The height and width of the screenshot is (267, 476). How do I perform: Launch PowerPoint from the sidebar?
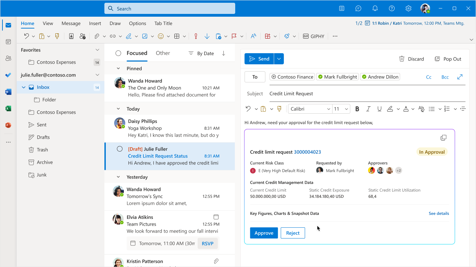coord(8,125)
